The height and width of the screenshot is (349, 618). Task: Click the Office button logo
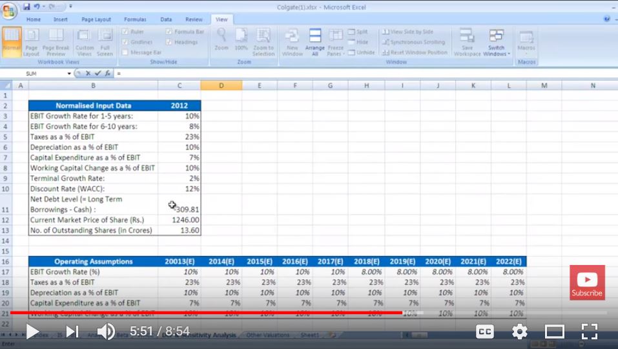pos(9,10)
